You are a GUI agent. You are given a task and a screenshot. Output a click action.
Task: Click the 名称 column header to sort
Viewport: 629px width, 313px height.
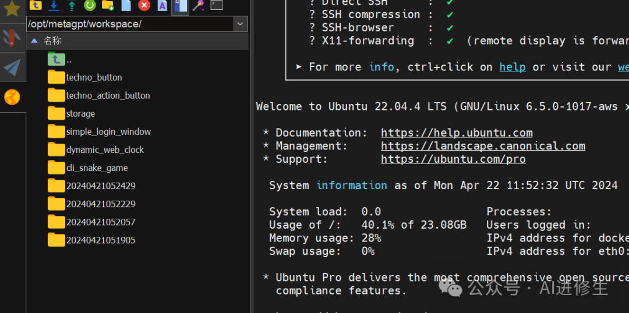point(52,41)
